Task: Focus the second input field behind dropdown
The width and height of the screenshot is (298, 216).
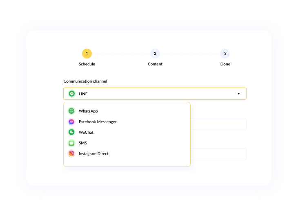Action: coord(218,154)
